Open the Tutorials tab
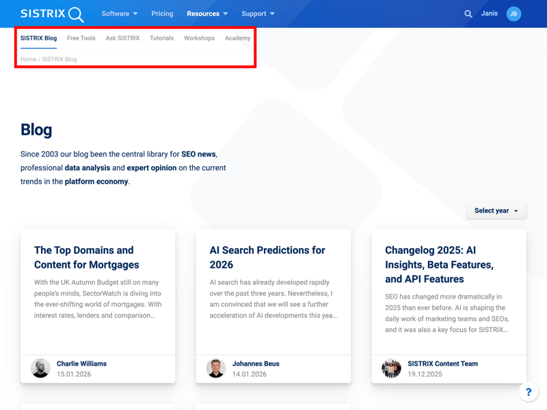The image size is (547, 410). [162, 38]
